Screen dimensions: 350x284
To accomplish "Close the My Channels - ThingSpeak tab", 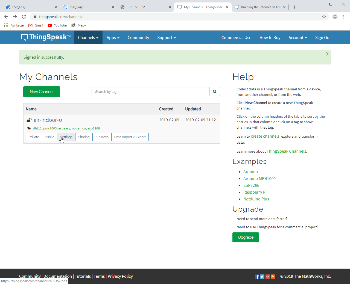I will click(227, 7).
